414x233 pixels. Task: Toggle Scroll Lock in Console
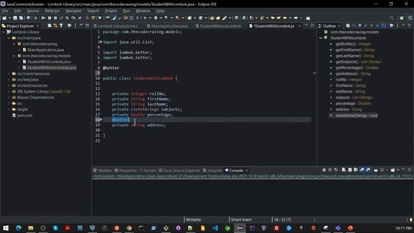click(x=350, y=170)
